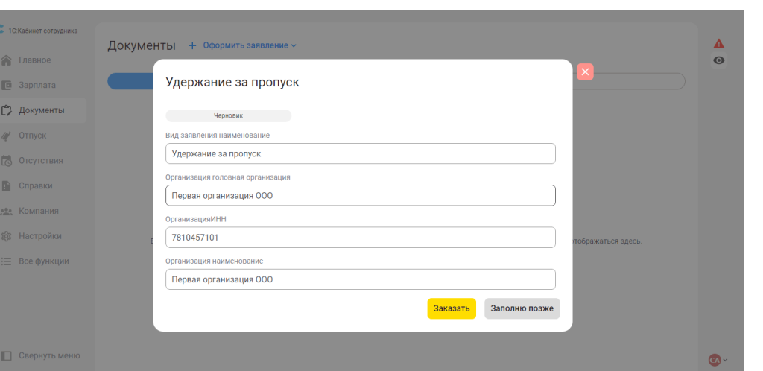Open the user avatar menu chevron
The image size is (763, 371).
point(725,360)
